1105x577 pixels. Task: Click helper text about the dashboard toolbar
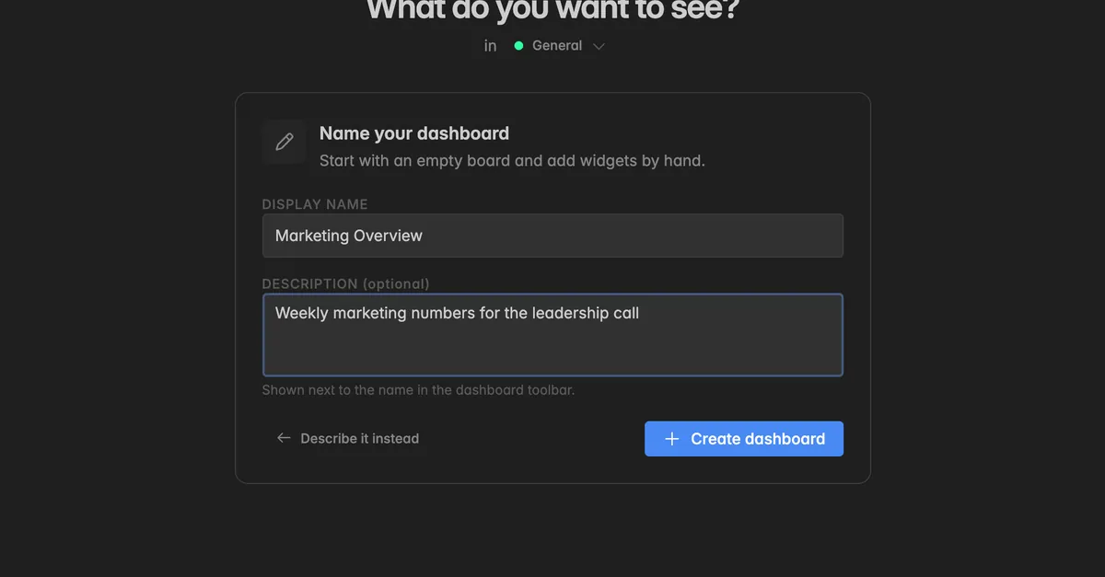point(418,390)
